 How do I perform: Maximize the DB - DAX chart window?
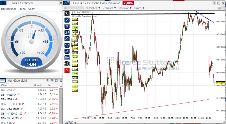[x=219, y=3]
